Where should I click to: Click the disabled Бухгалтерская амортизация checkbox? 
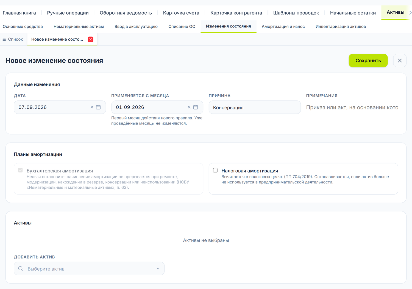pyautogui.click(x=20, y=170)
